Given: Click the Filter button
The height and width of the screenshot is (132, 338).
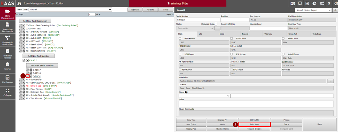Looking at the screenshot, I should [x=166, y=10].
